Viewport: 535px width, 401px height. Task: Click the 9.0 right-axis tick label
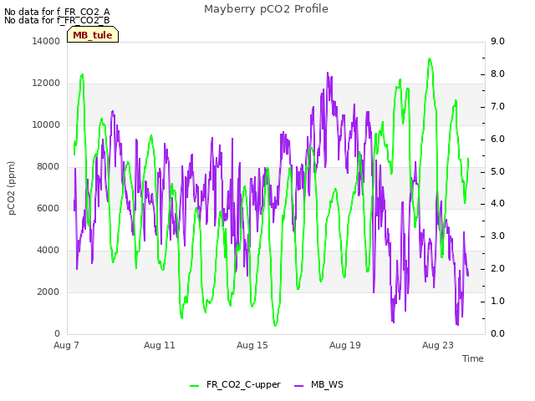point(497,41)
